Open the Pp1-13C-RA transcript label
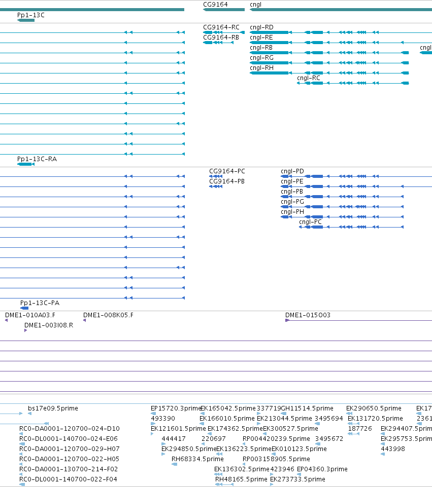The width and height of the screenshot is (432, 487). pyautogui.click(x=37, y=159)
